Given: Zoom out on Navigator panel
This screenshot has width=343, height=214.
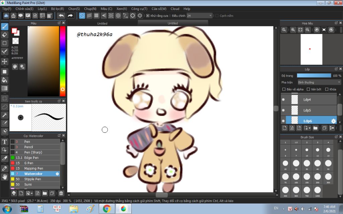Looking at the screenshot, I should click(307, 30).
